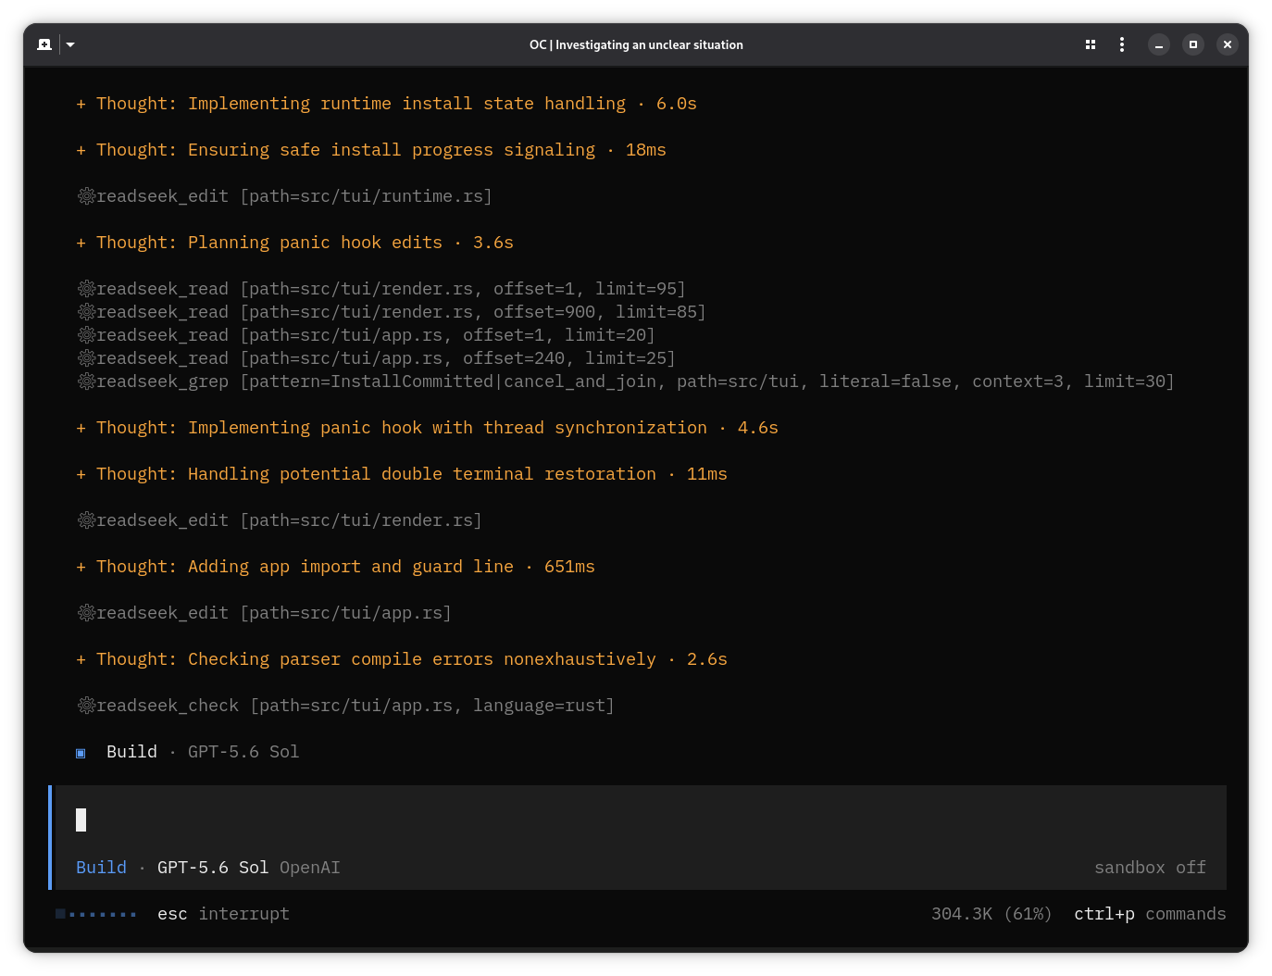This screenshot has height=976, width=1272.
Task: Click the 'sandbox off' status
Action: 1150,868
